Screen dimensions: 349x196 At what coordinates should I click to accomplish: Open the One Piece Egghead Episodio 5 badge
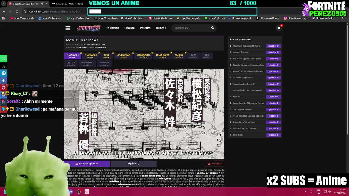pos(273,59)
